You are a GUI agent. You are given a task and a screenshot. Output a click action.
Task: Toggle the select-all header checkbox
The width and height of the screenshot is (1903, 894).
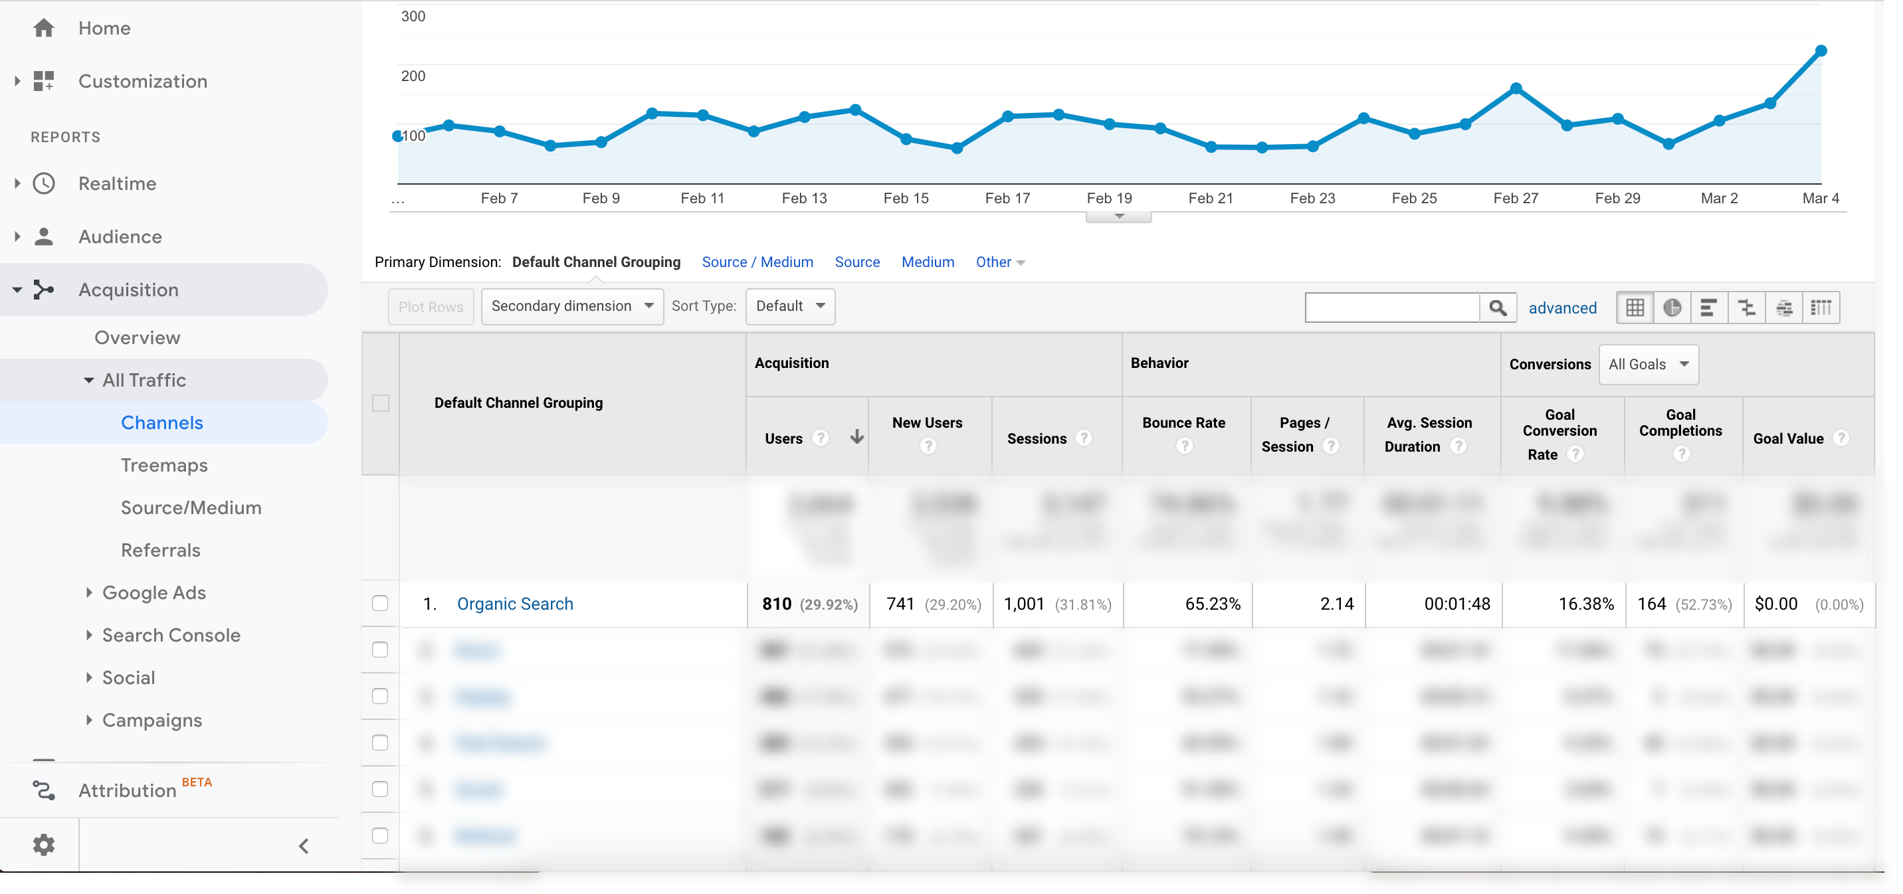[381, 403]
